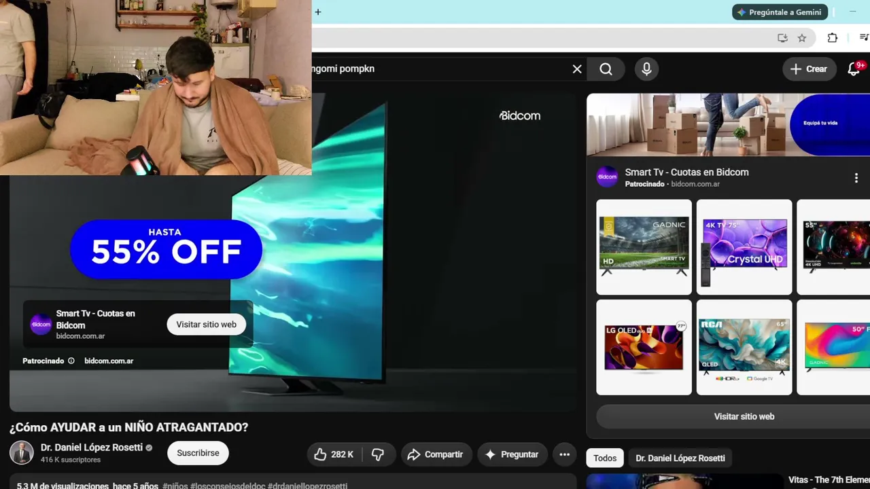
Task: Click Visitar sitio web in the video overlay
Action: coord(207,325)
